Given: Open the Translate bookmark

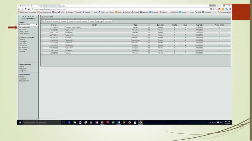Looking at the screenshot, I should point(87,12).
